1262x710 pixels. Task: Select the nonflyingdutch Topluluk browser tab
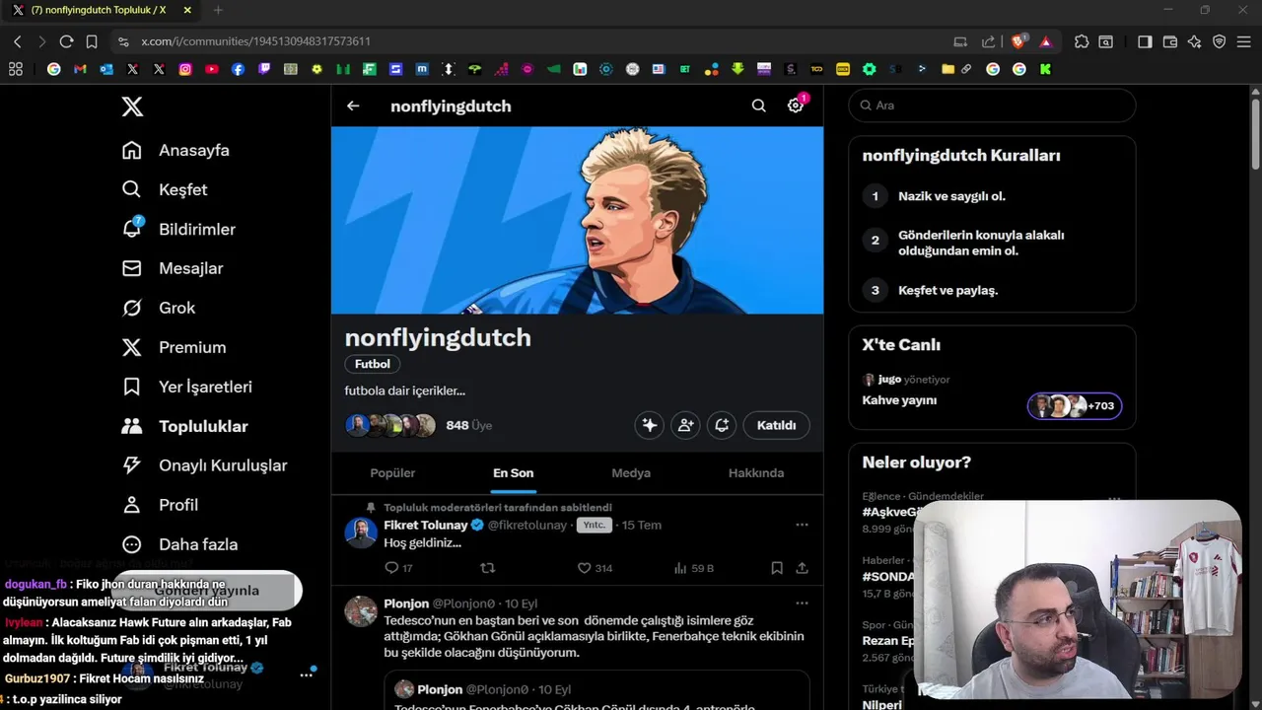coord(101,10)
